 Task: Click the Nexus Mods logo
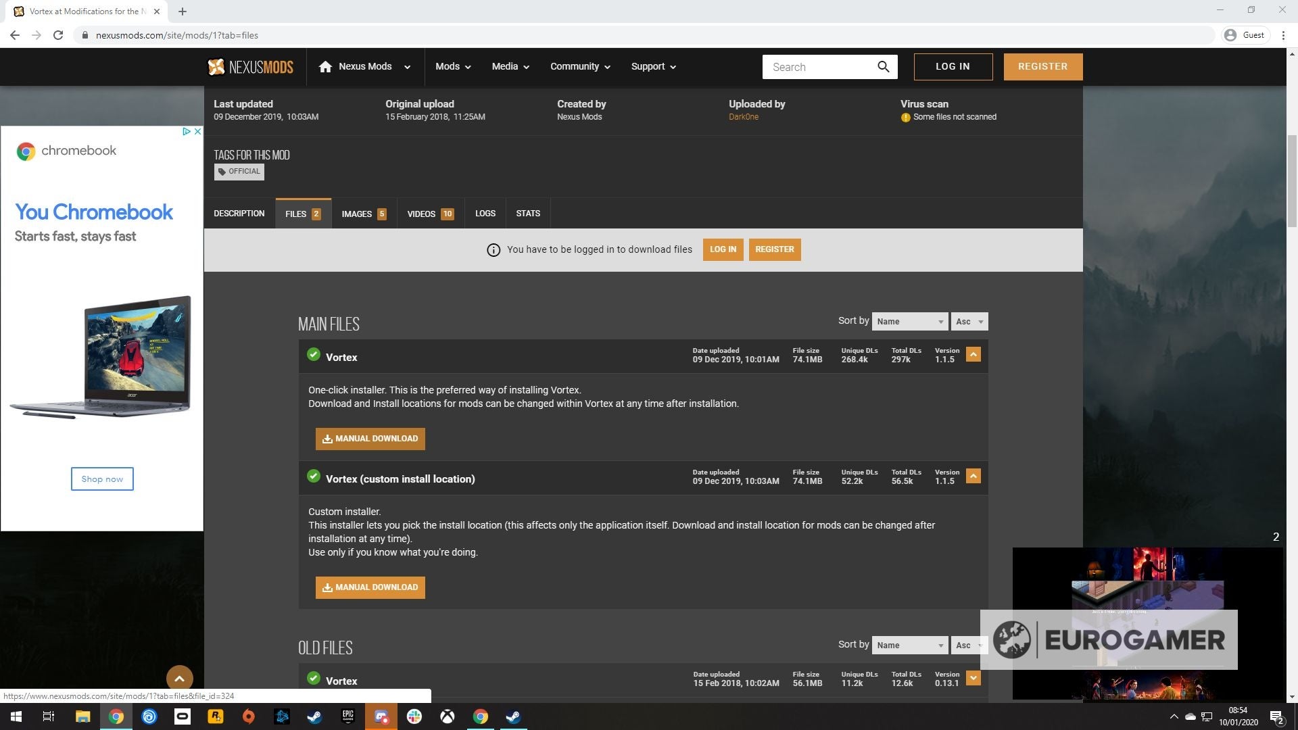(250, 67)
